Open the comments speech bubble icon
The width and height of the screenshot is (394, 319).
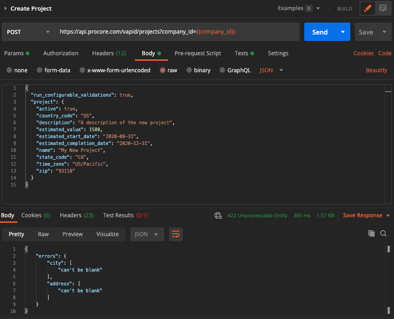coord(383,8)
